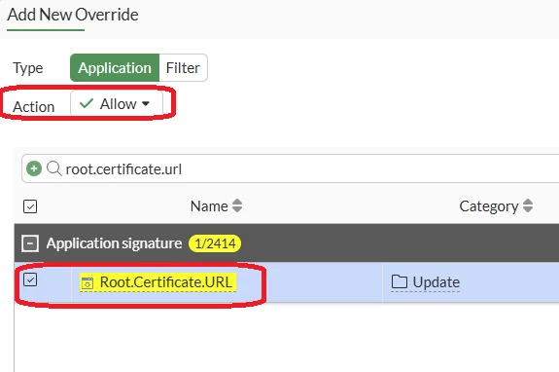Image resolution: width=559 pixels, height=372 pixels.
Task: Click the Root.Certificate.URL application icon
Action: click(x=87, y=282)
